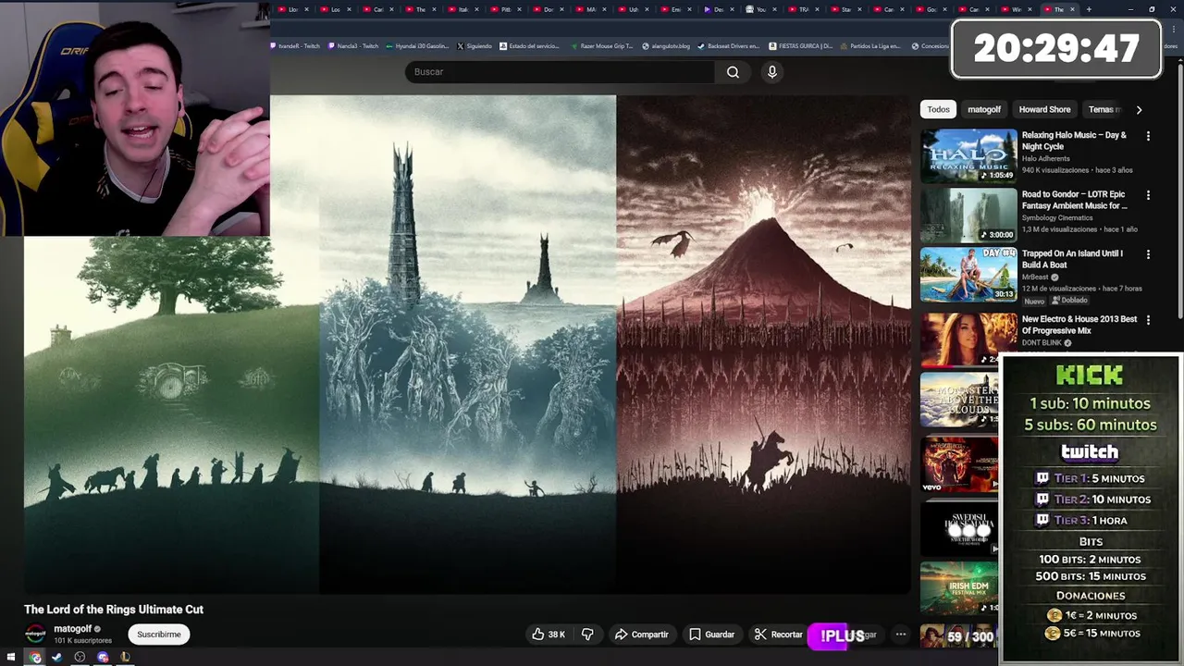The height and width of the screenshot is (666, 1184).
Task: Save video with the Guardar button
Action: pyautogui.click(x=711, y=635)
